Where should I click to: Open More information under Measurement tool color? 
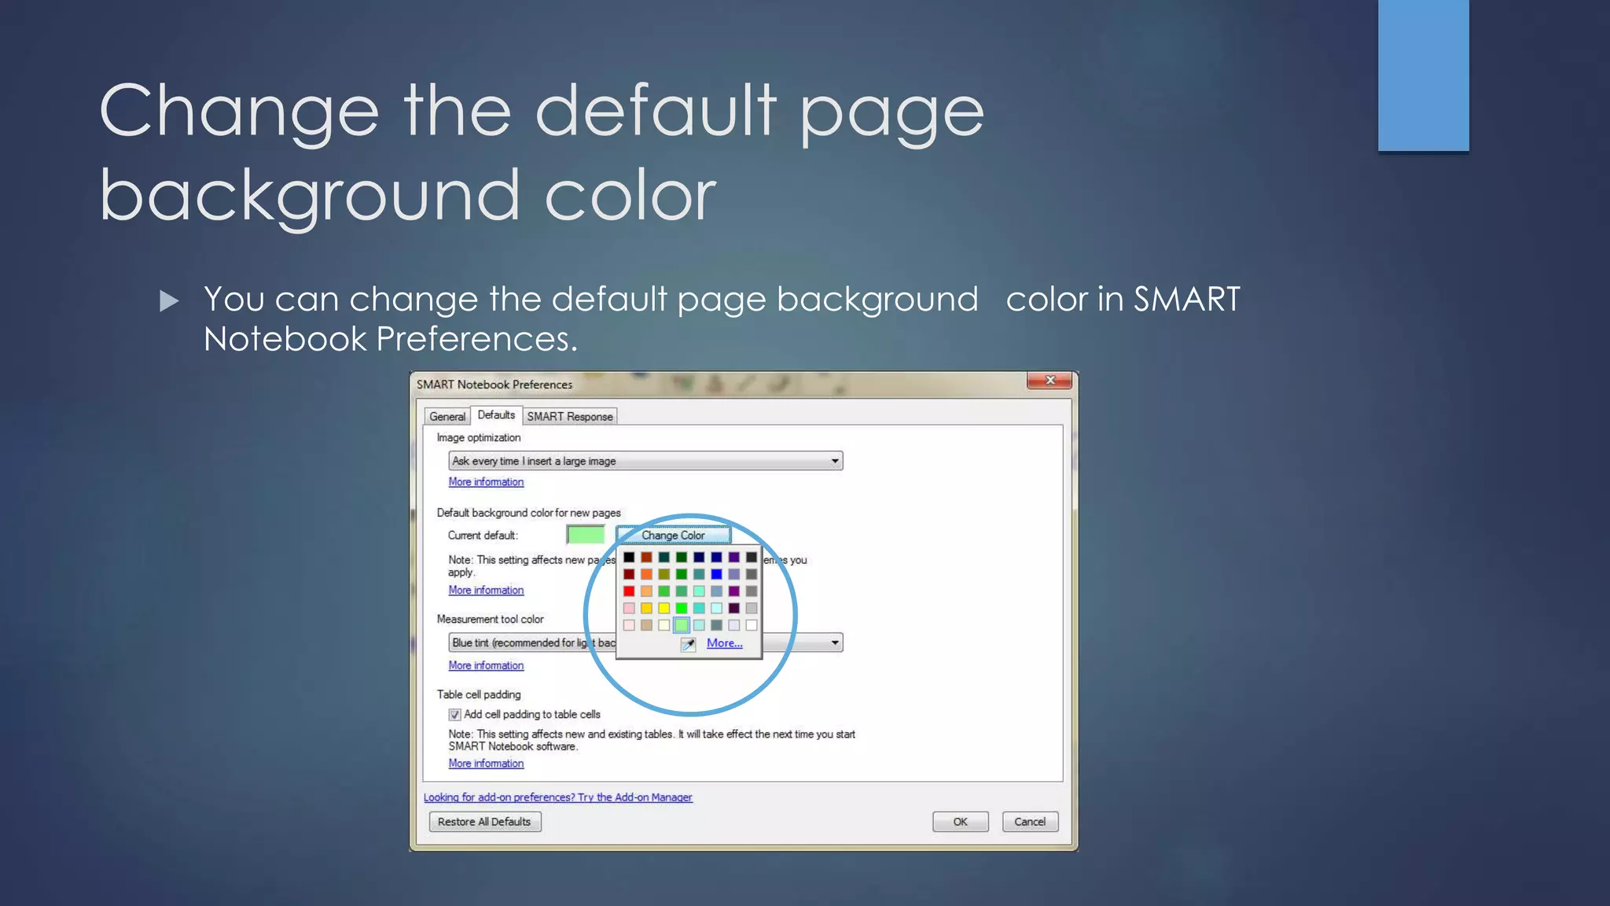pyautogui.click(x=486, y=666)
